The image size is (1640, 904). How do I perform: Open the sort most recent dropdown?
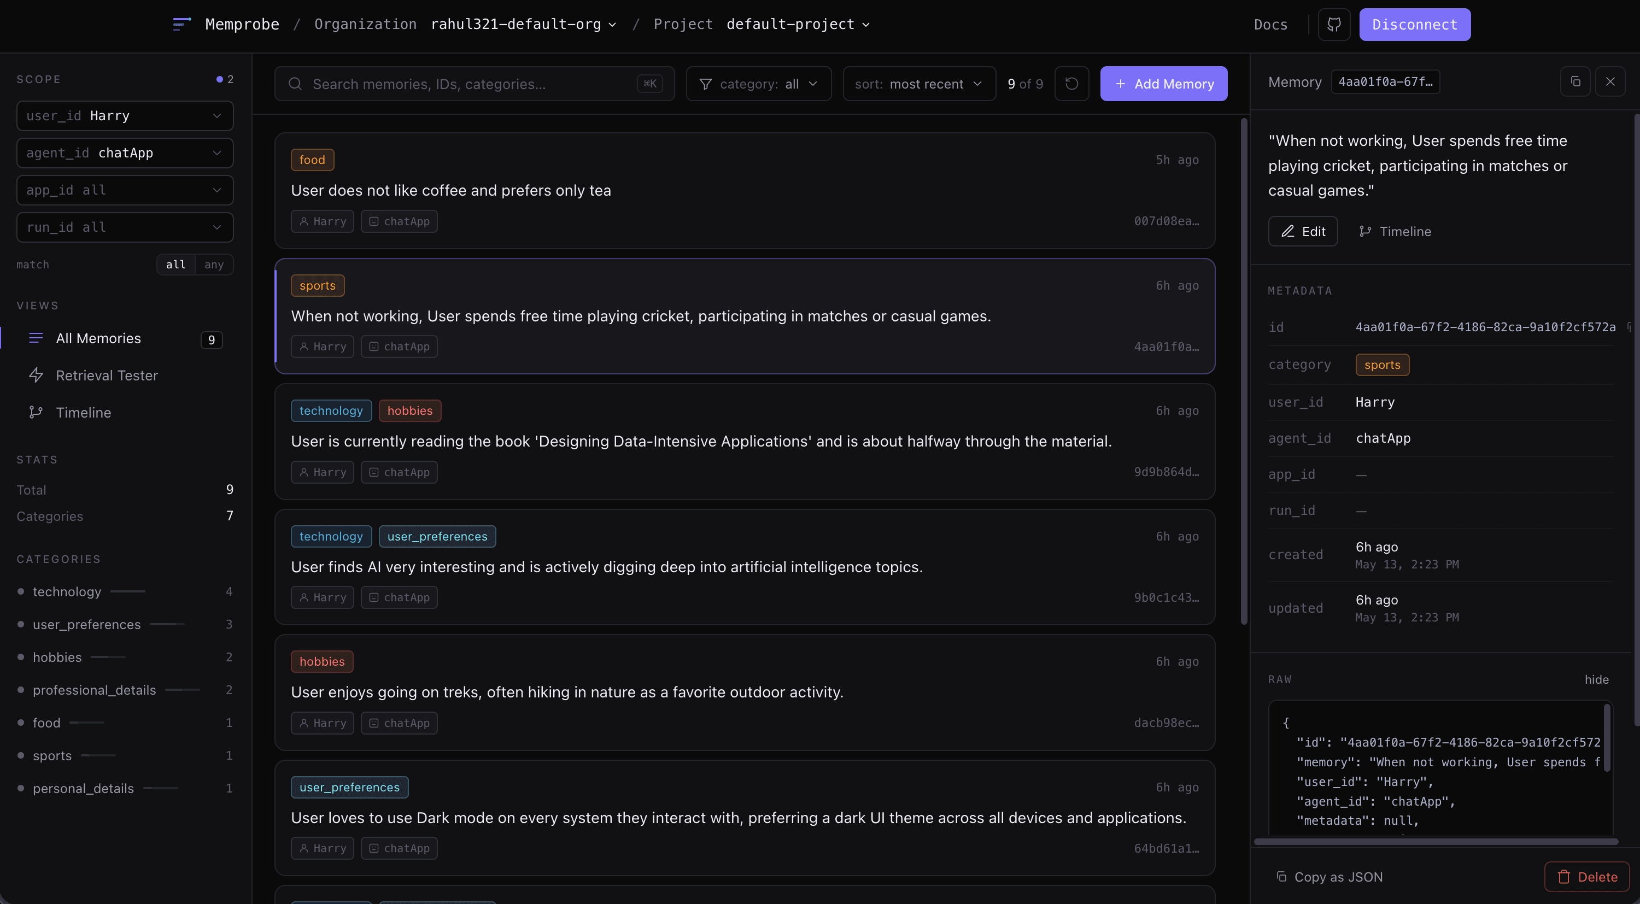coord(919,84)
